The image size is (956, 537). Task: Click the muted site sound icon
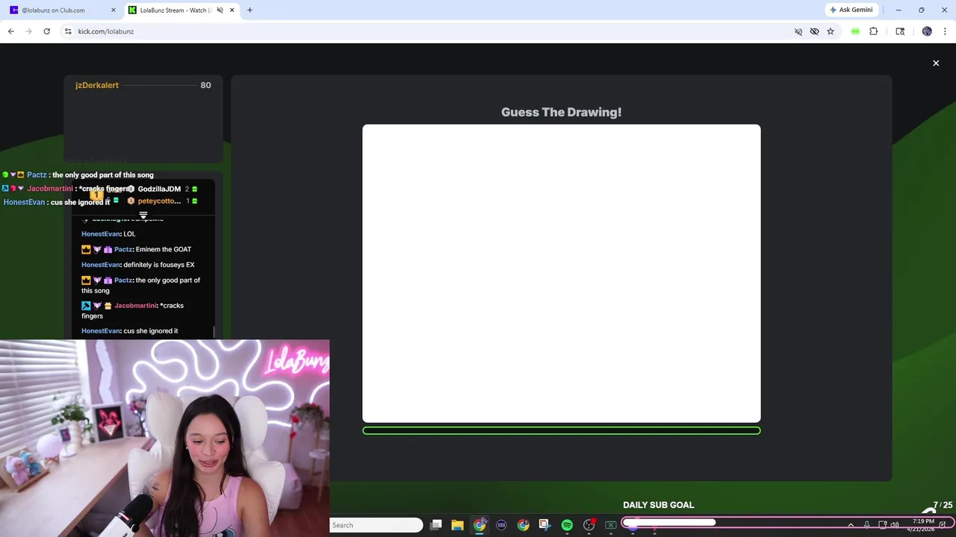pyautogui.click(x=798, y=31)
